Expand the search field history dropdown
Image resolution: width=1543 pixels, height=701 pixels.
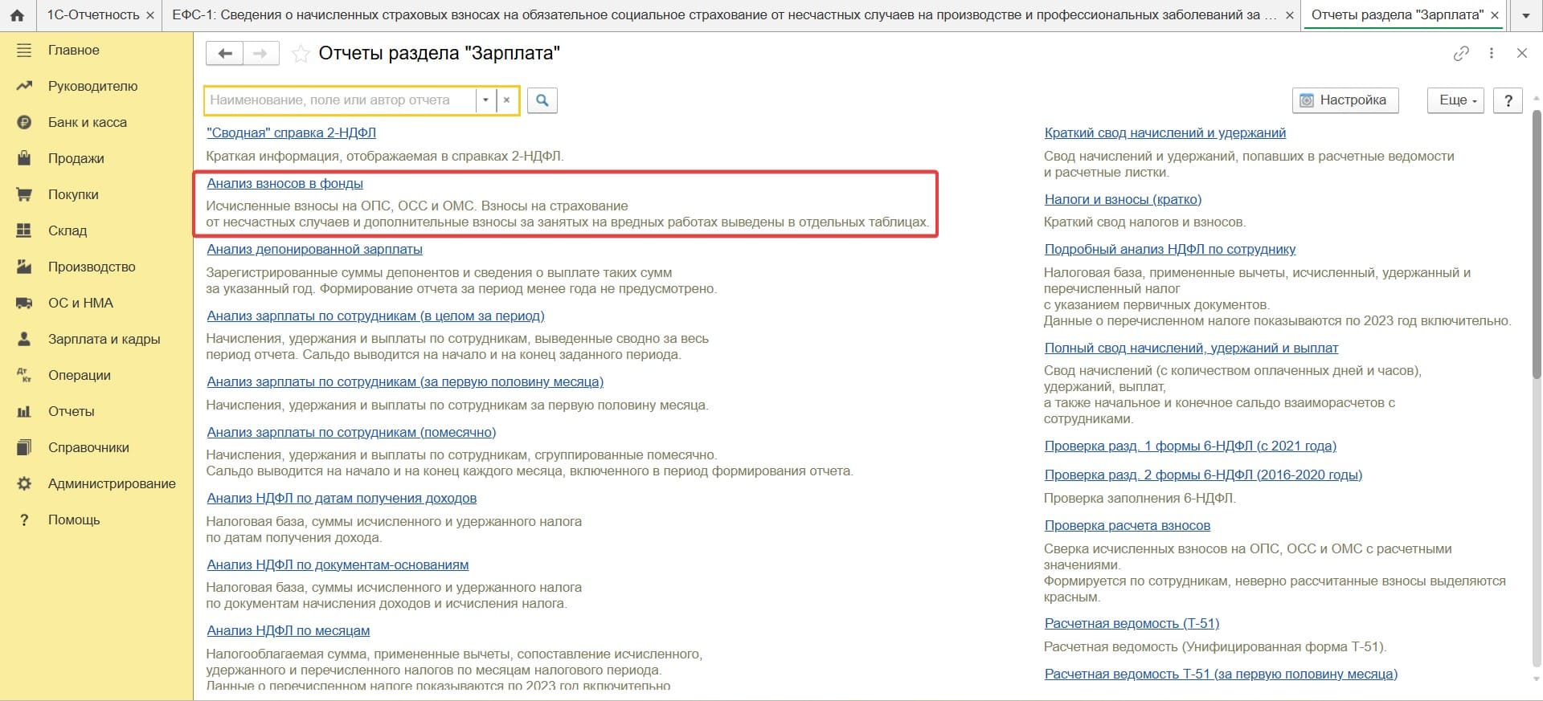point(485,100)
